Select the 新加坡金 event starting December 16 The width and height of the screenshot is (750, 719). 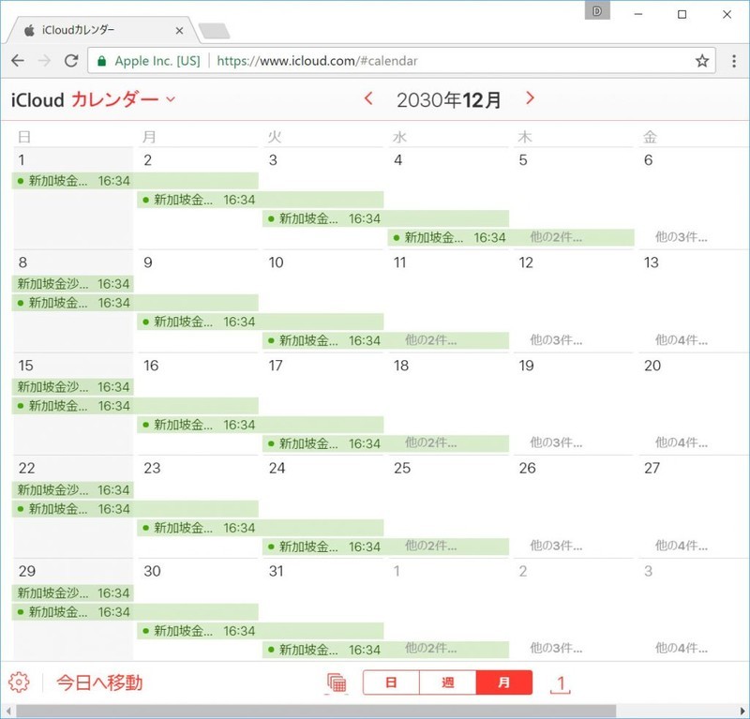(x=261, y=425)
